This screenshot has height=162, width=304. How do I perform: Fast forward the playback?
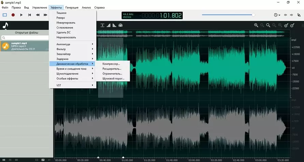pos(45,15)
